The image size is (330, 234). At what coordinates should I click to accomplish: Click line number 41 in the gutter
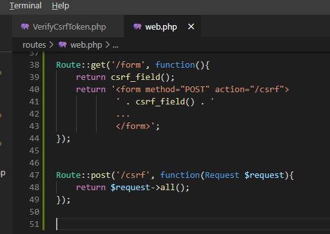34,102
